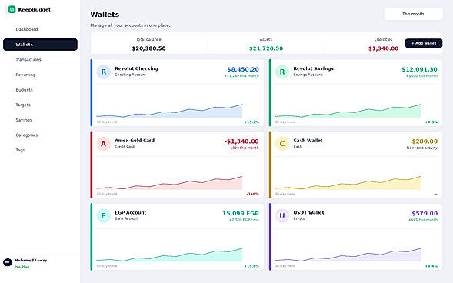The image size is (453, 283).
Task: Open the EGP Account wallet title
Action: pos(131,212)
